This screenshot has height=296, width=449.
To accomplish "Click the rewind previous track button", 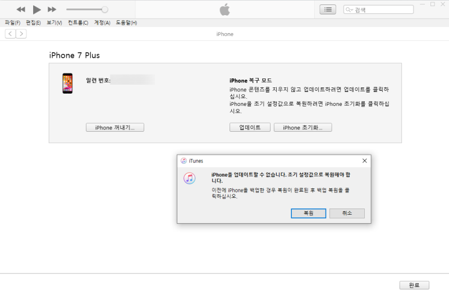I will pos(21,10).
